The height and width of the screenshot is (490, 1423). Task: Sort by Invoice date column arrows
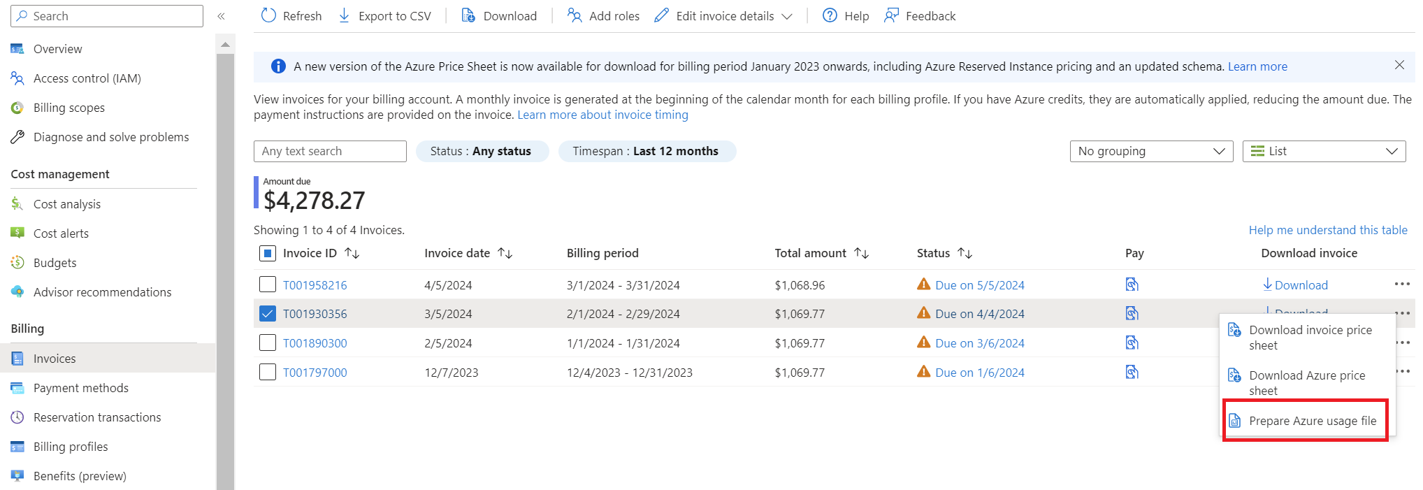pos(505,253)
